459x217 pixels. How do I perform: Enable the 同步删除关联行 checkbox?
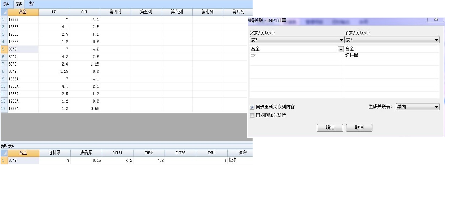(252, 115)
